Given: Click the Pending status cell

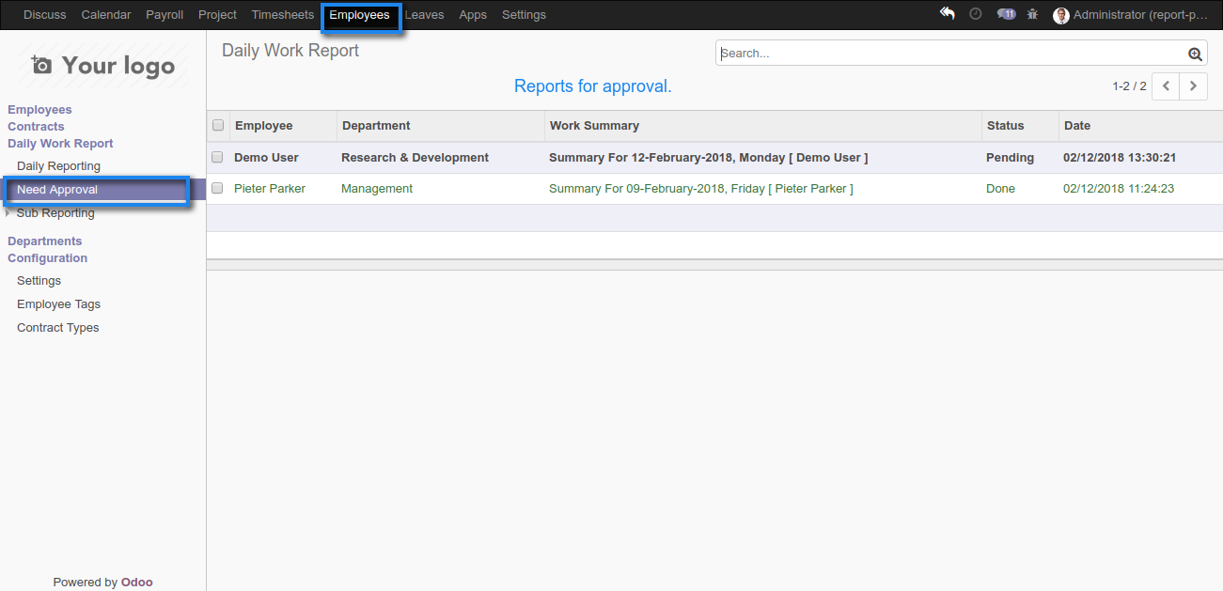Looking at the screenshot, I should pos(1010,158).
